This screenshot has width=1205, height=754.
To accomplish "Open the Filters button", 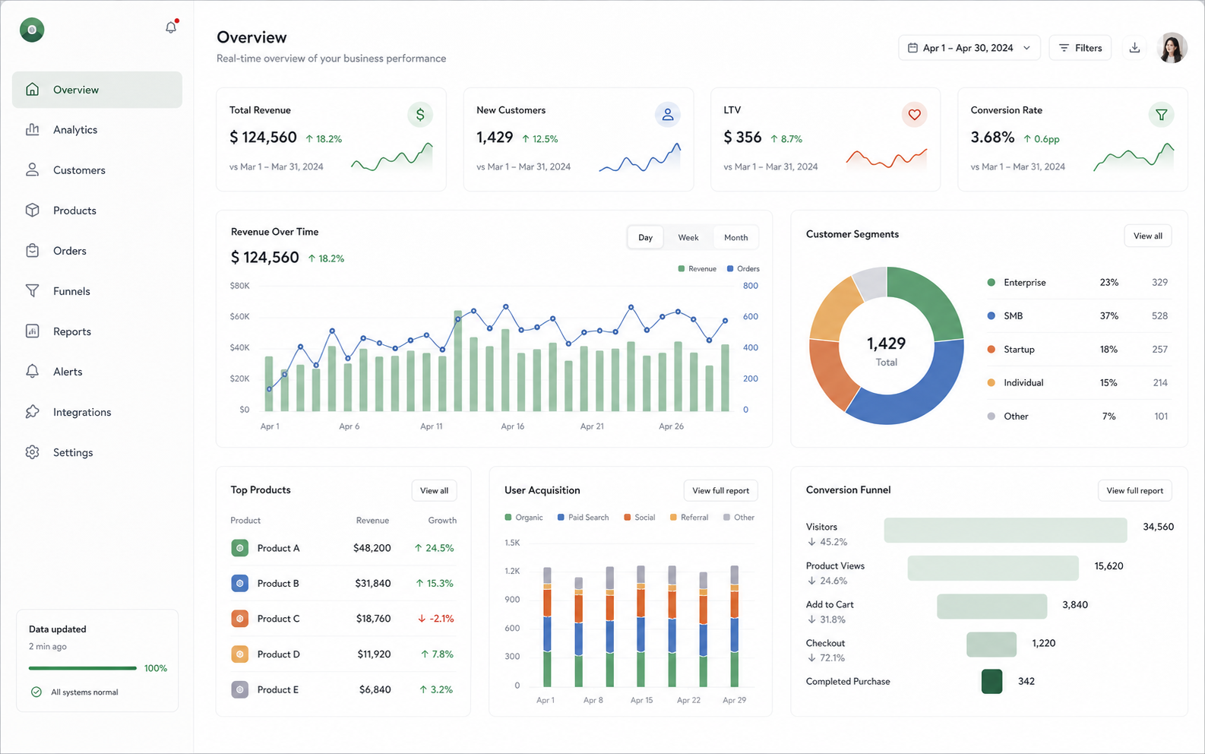I will [1080, 48].
